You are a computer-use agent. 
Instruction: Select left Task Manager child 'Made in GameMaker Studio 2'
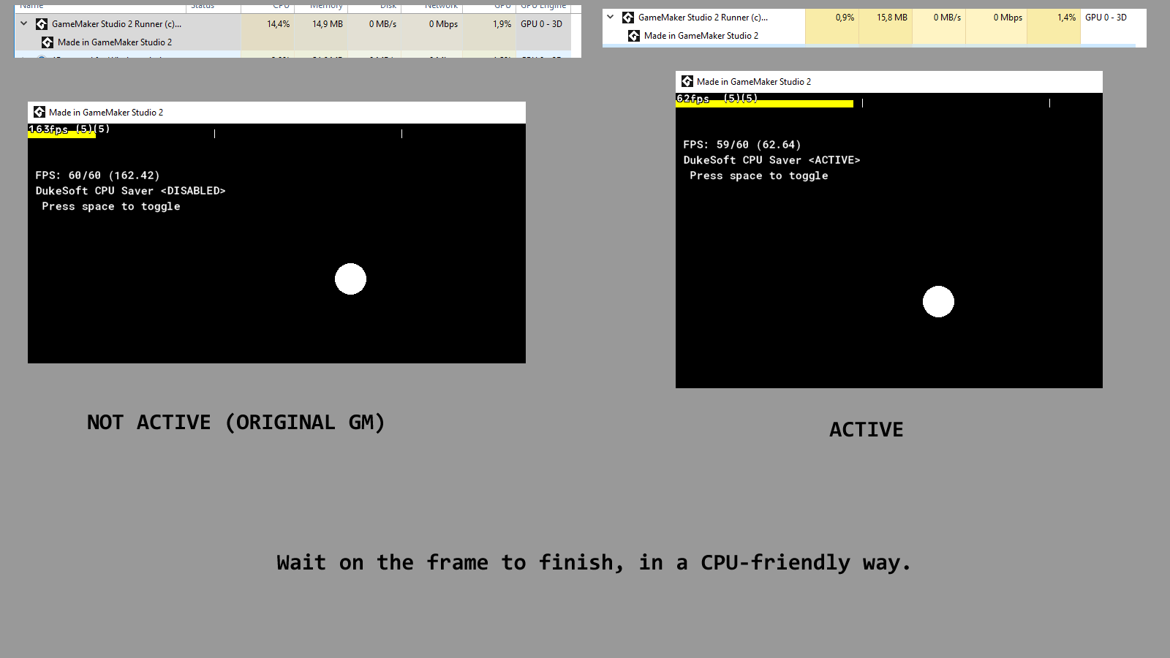click(x=115, y=42)
